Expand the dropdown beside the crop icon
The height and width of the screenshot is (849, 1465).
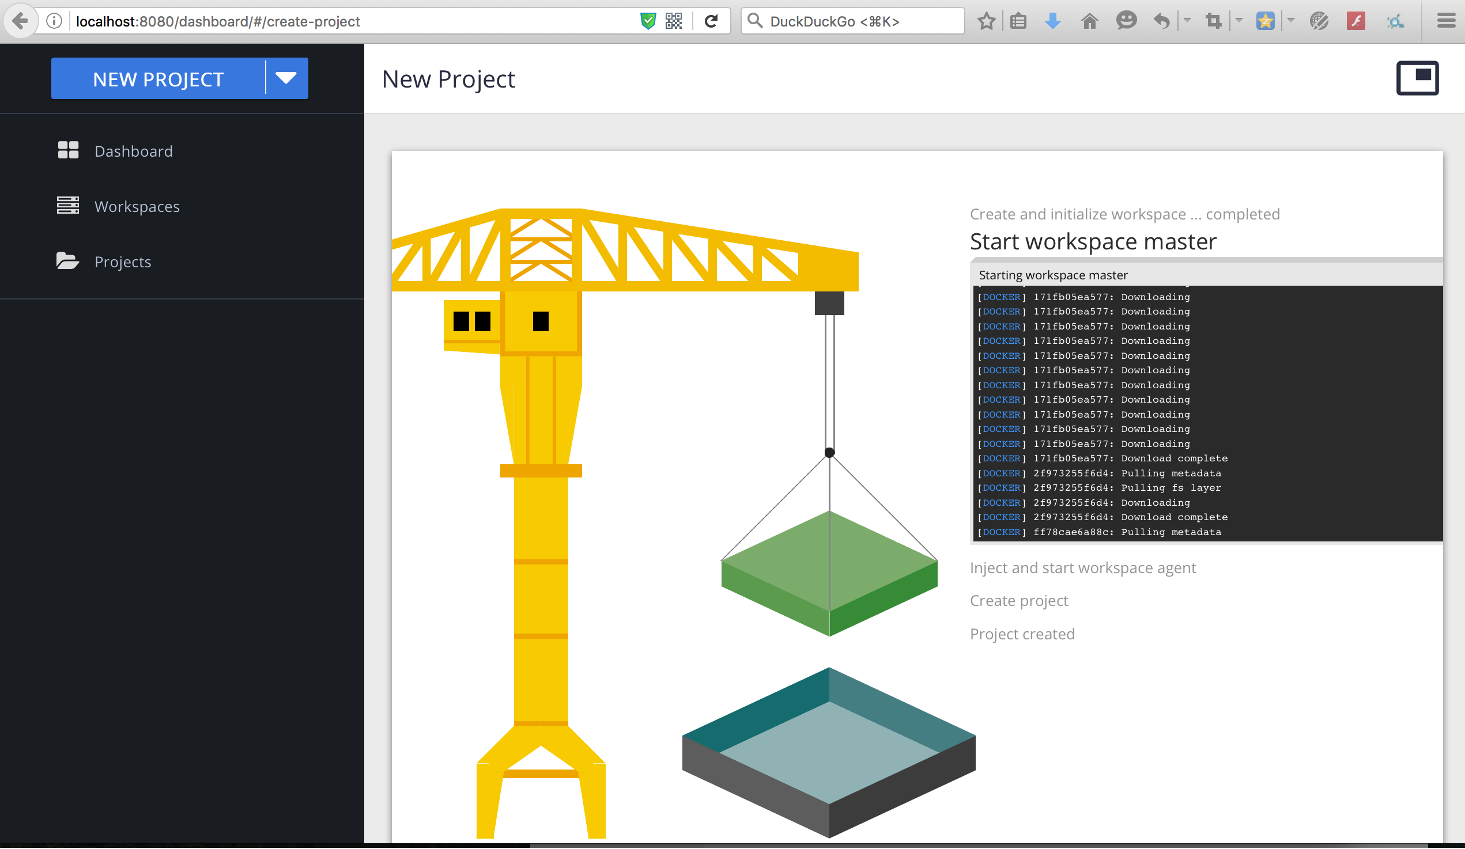pyautogui.click(x=1239, y=21)
